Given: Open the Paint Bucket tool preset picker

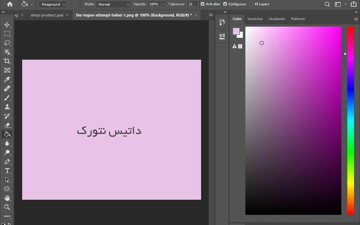Looking at the screenshot, I should pyautogui.click(x=32, y=4).
